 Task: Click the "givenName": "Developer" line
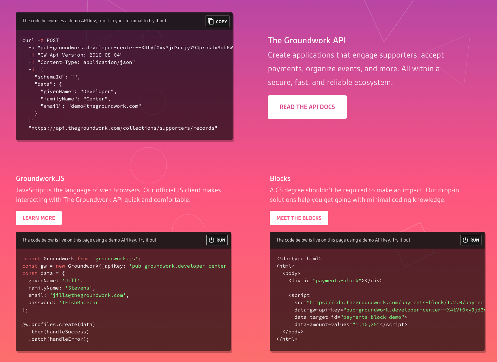click(78, 92)
